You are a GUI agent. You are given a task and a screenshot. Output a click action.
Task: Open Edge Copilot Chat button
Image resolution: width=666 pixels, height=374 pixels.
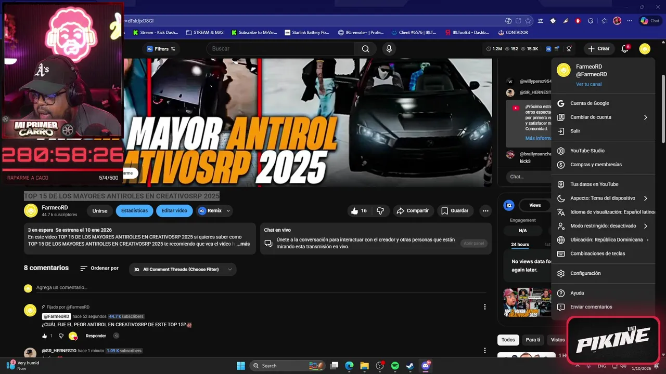tap(650, 21)
